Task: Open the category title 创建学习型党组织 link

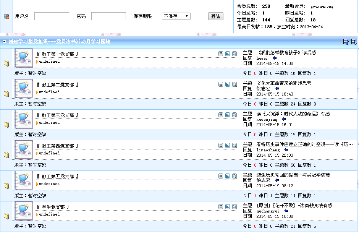Action: 59,41
